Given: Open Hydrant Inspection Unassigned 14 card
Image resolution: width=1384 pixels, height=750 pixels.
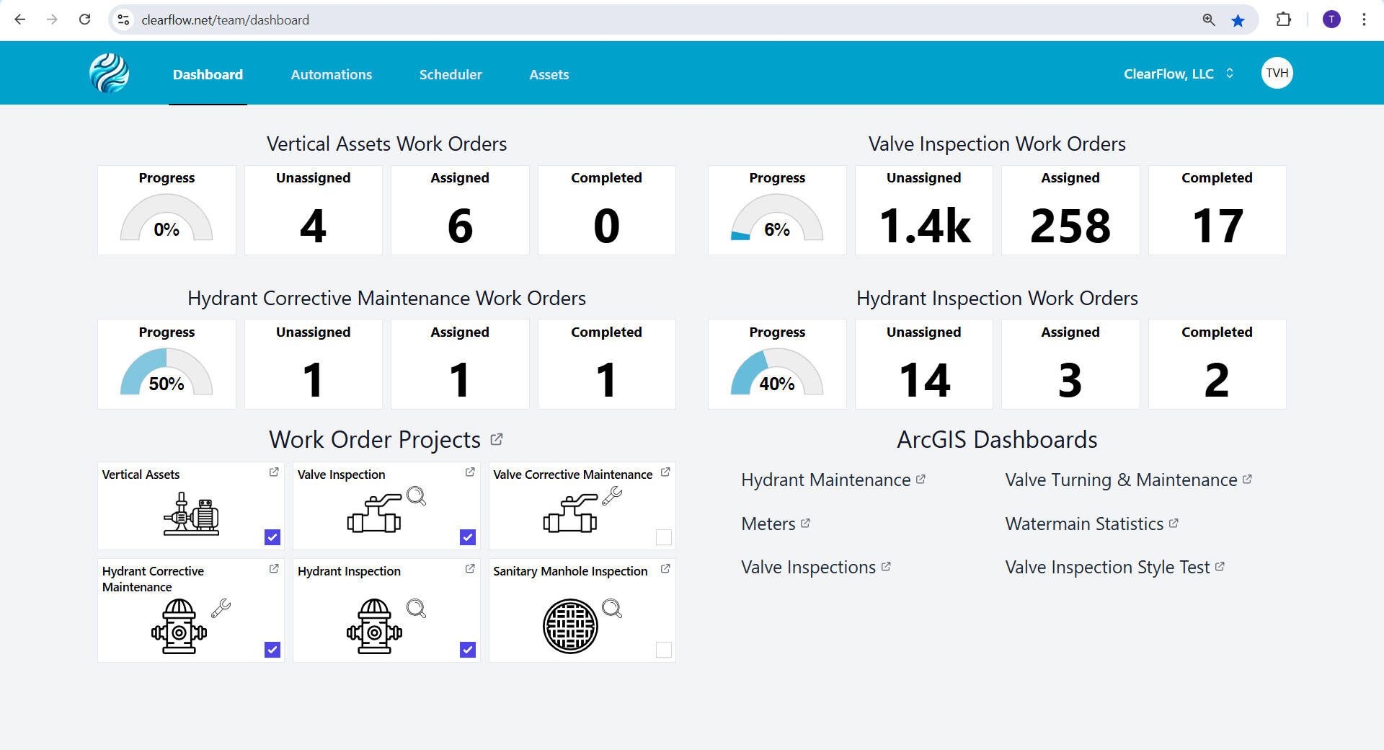Looking at the screenshot, I should (924, 364).
